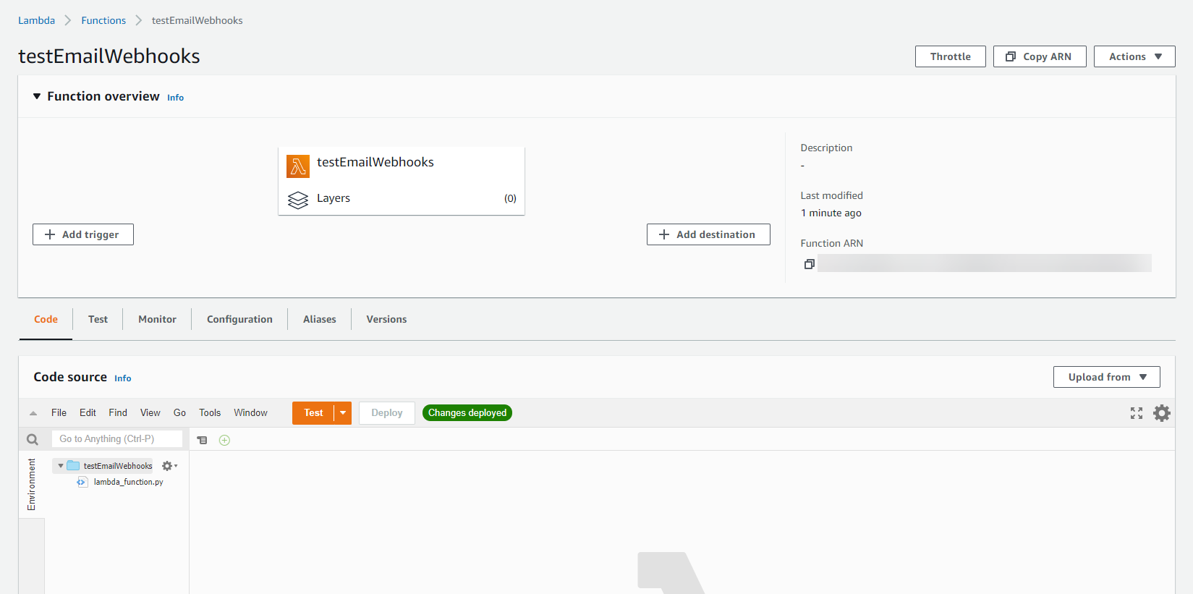Click the Copy ARN button

1040,56
